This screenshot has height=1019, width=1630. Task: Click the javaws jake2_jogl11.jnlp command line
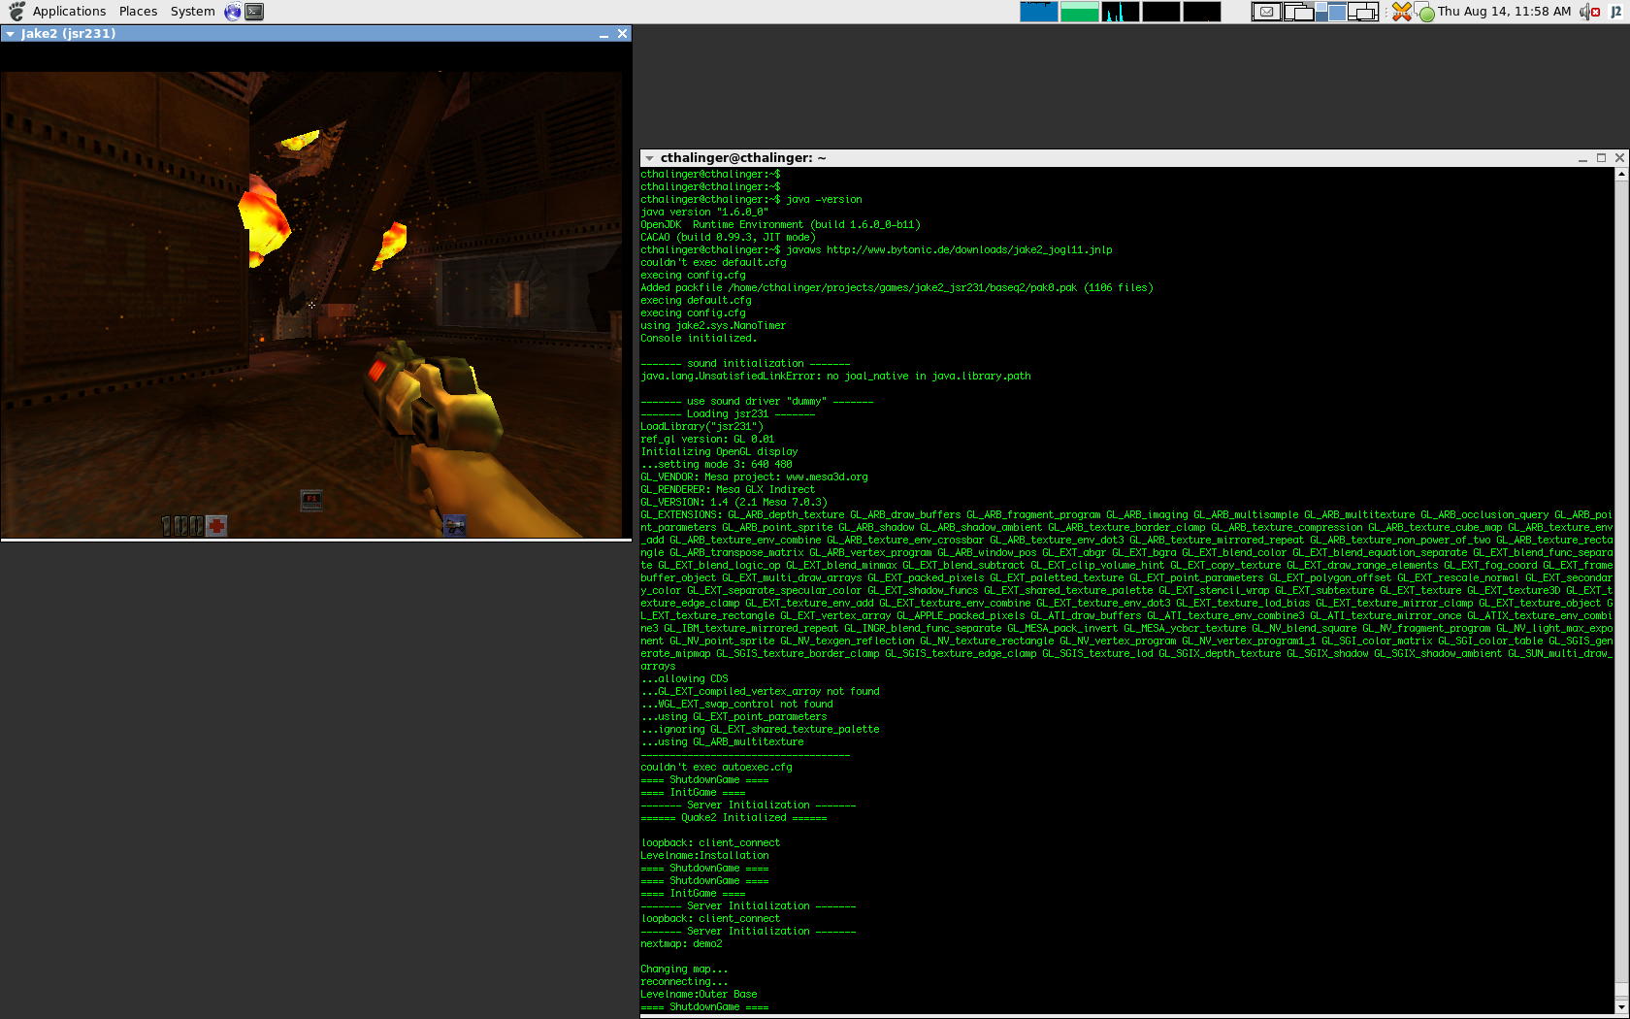coord(876,250)
